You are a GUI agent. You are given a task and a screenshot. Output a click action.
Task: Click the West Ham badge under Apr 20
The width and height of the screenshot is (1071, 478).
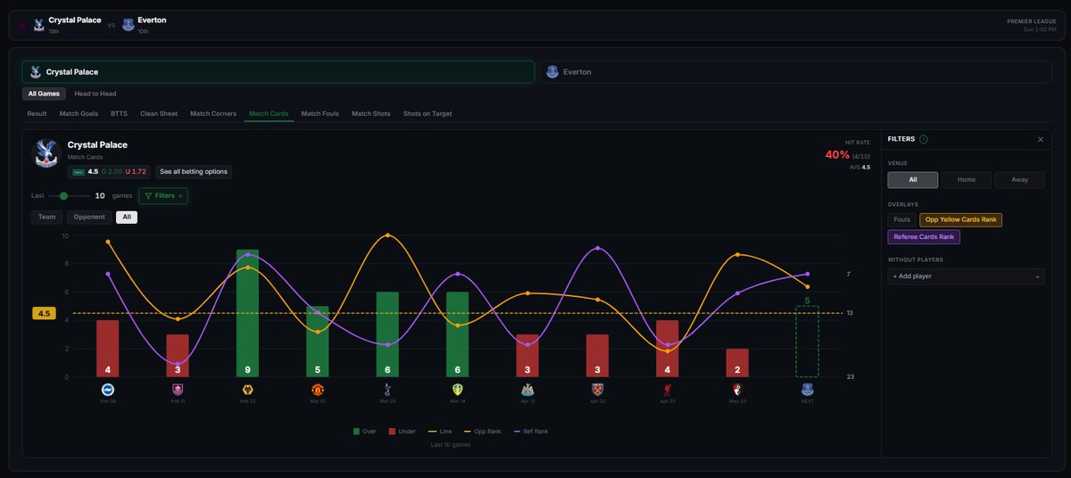597,390
